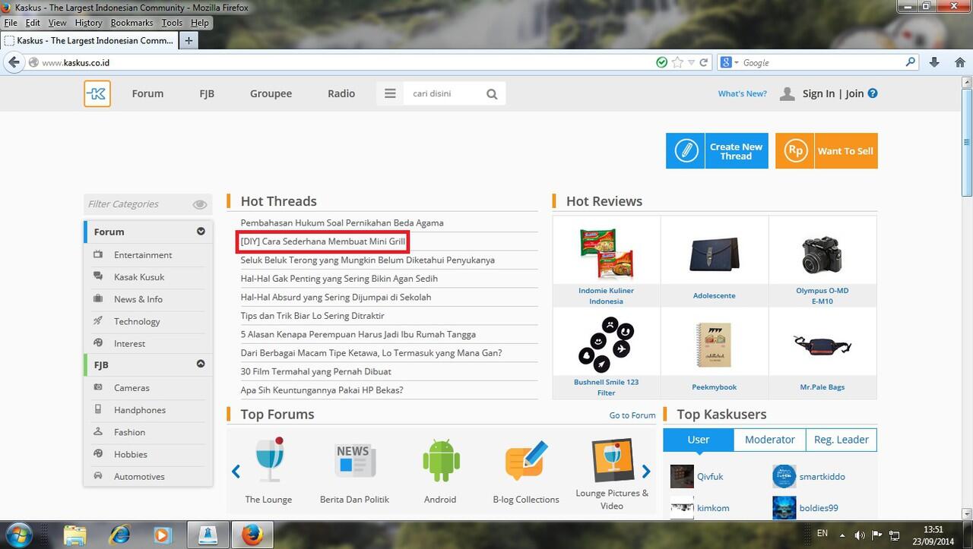
Task: Reload page with the refresh icon
Action: pos(704,62)
